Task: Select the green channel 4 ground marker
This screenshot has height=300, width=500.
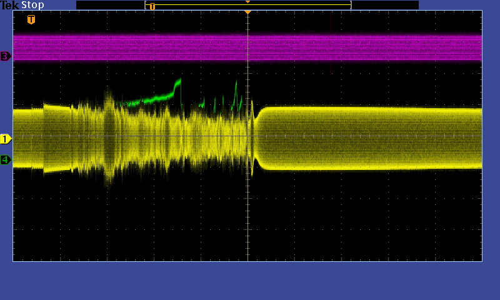Action: [x=6, y=160]
